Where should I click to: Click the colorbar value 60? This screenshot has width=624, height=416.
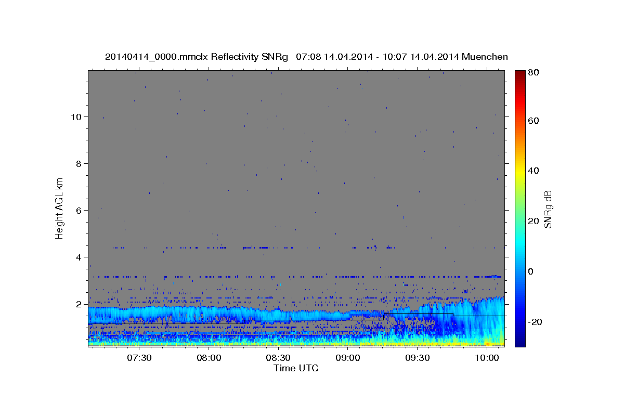[534, 121]
